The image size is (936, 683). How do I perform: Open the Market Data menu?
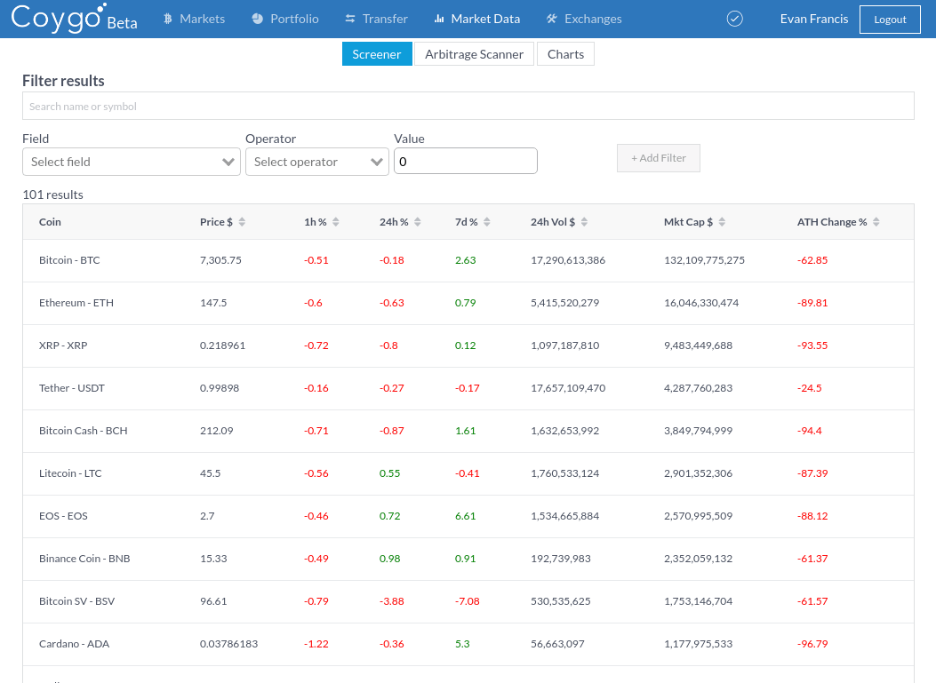coord(477,19)
